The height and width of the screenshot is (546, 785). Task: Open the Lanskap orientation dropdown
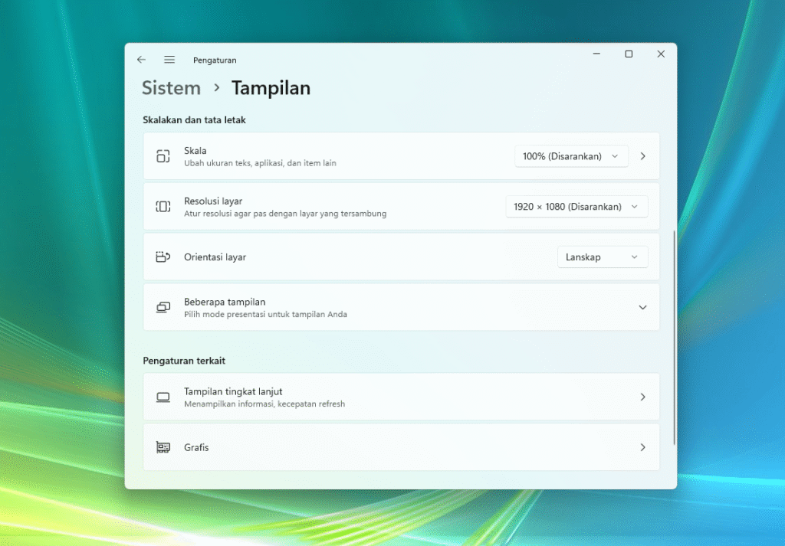click(602, 257)
